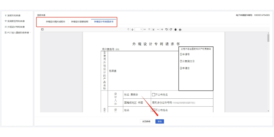Print the document via printer icon
Screen dimensions: 274x137
[x=180, y=29]
